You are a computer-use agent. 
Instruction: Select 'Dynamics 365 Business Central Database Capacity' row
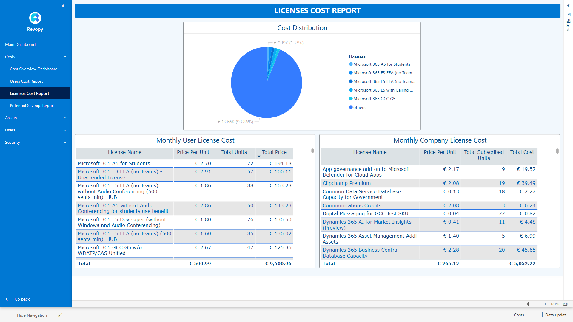(x=429, y=253)
